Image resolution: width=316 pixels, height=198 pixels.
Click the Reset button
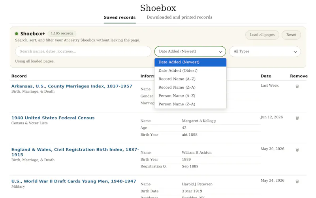291,35
